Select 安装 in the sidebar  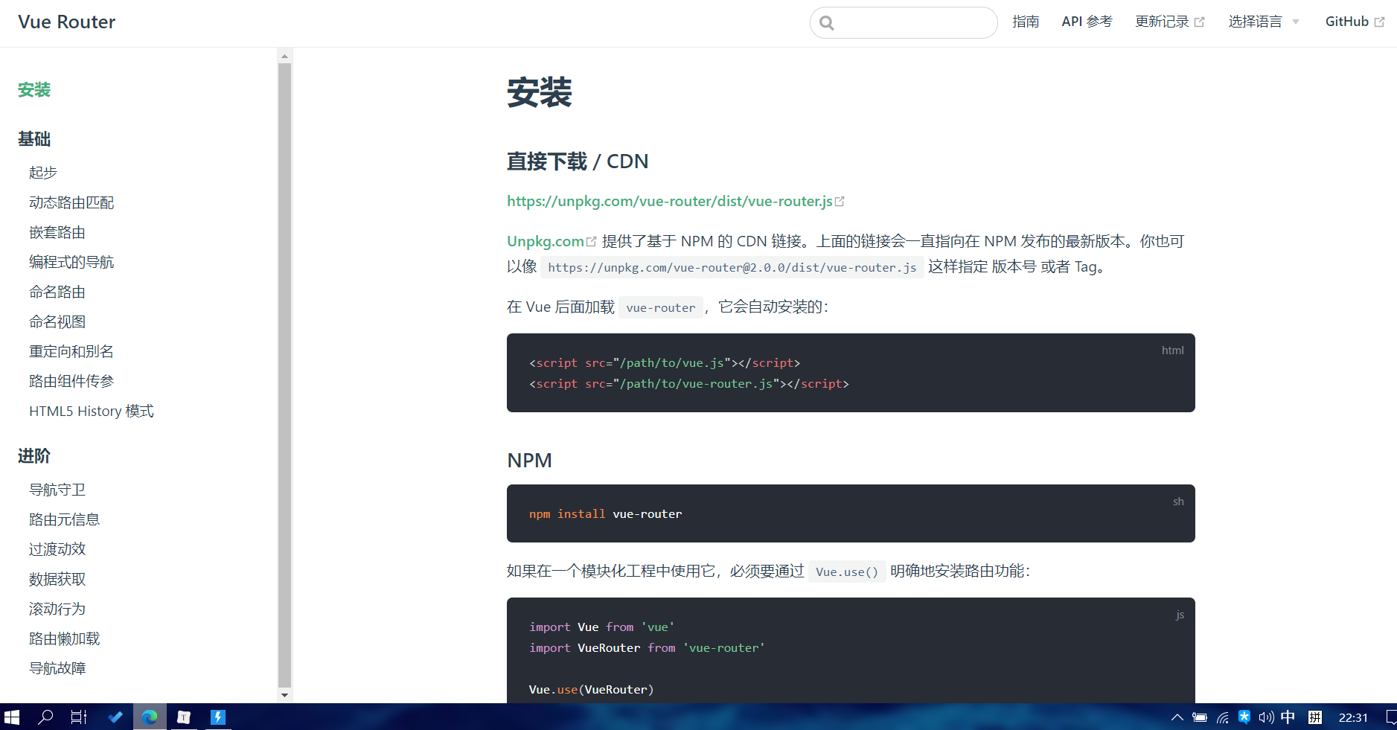pos(34,90)
